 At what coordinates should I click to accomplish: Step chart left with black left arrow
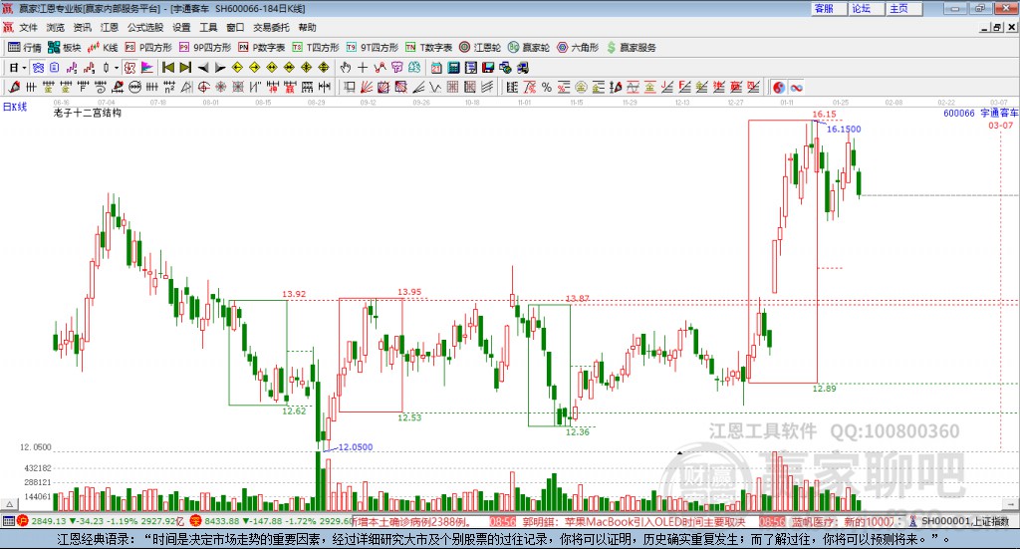[x=203, y=67]
